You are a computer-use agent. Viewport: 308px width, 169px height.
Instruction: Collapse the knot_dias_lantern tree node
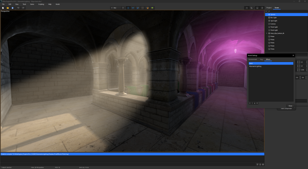point(267,33)
